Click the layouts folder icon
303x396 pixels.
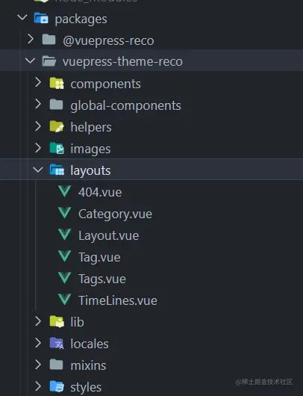click(x=57, y=170)
